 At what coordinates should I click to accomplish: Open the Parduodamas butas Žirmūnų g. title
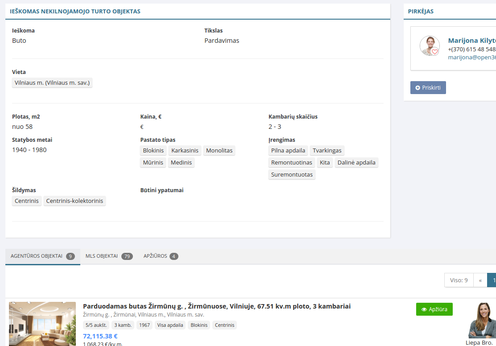click(x=217, y=306)
